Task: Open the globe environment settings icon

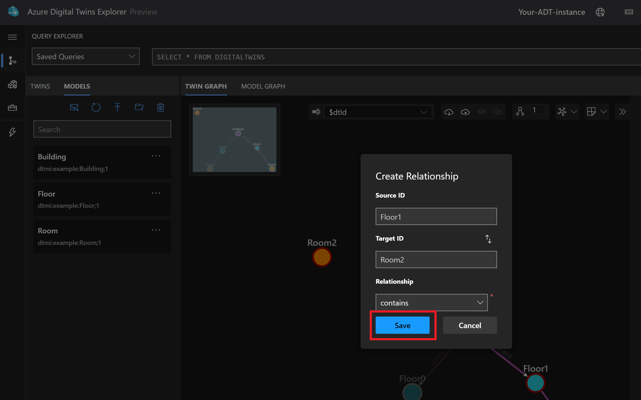Action: tap(600, 12)
